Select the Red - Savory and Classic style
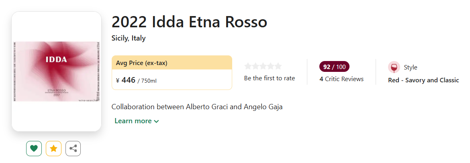 click(x=423, y=80)
